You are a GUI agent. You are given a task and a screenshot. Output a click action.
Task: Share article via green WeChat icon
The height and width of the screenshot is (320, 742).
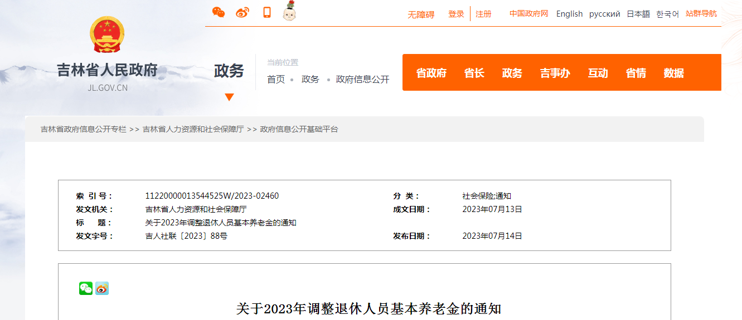point(86,288)
